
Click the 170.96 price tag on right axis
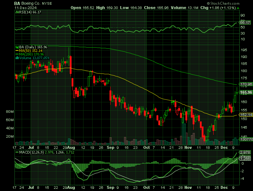[x=246, y=84]
